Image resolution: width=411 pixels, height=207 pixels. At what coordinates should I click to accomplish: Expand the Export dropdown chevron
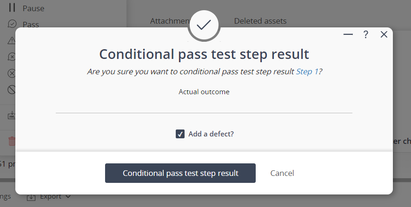point(68,196)
